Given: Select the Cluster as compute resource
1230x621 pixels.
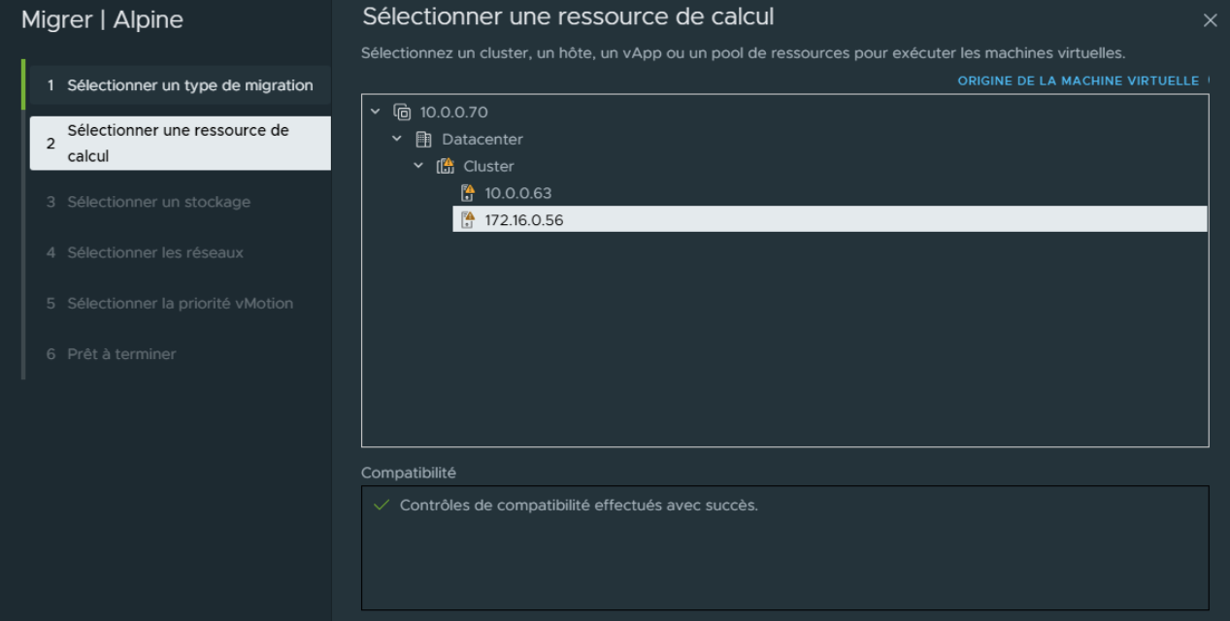Looking at the screenshot, I should pos(488,166).
